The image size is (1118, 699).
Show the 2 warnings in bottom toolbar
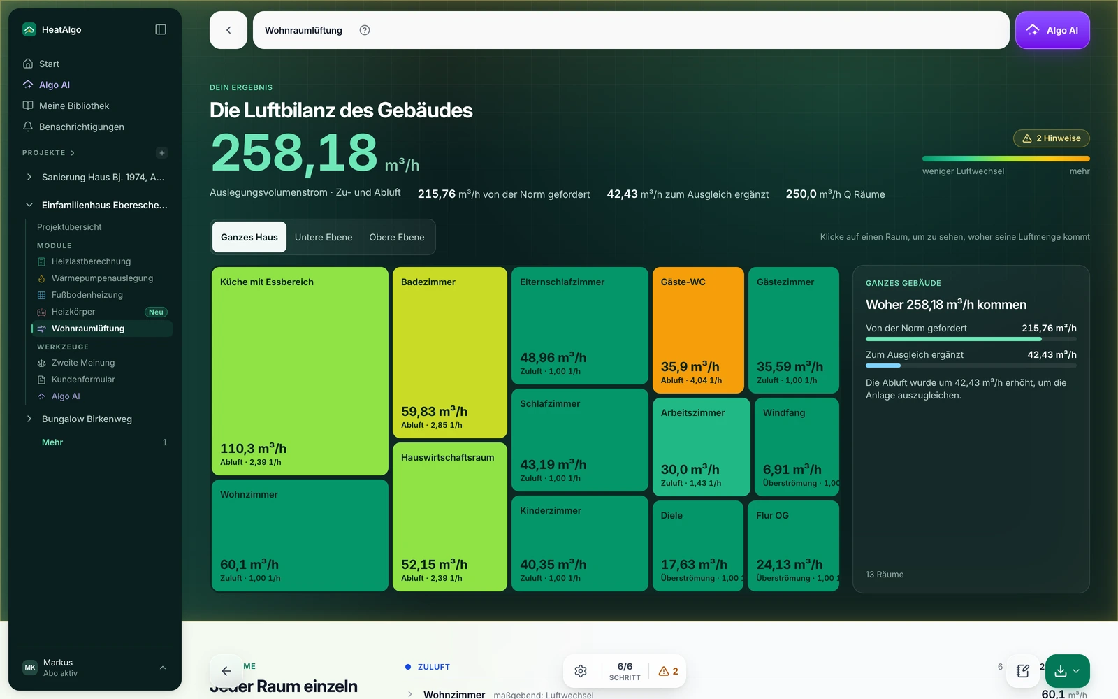668,671
